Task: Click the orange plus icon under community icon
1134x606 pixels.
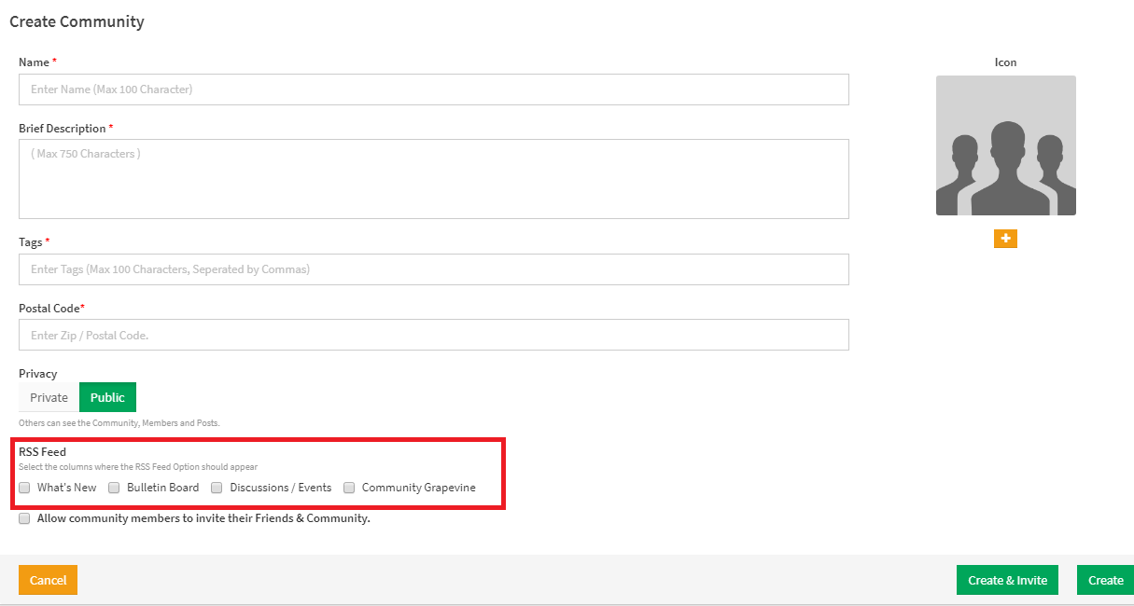Action: 1005,239
